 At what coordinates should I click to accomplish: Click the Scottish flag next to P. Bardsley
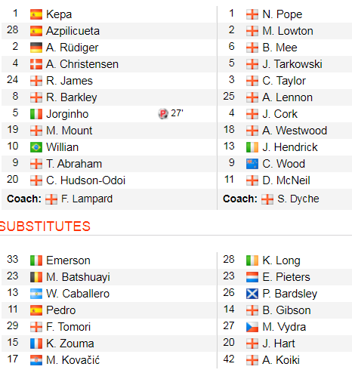coord(252,294)
